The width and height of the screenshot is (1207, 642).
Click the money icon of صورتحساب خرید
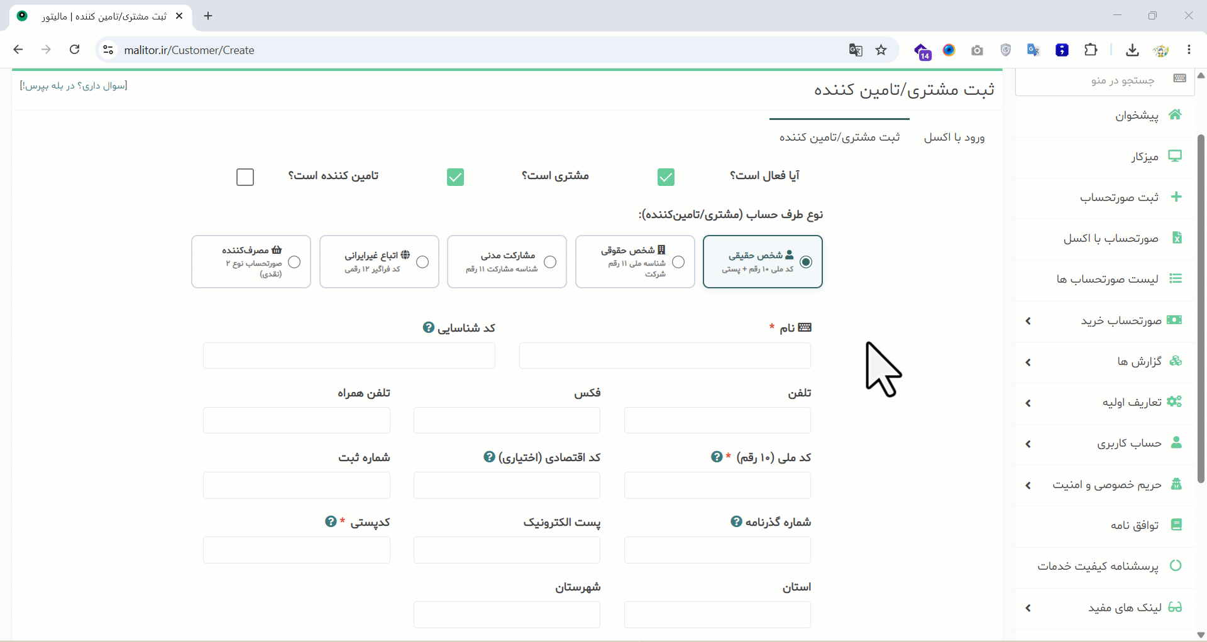pyautogui.click(x=1174, y=320)
